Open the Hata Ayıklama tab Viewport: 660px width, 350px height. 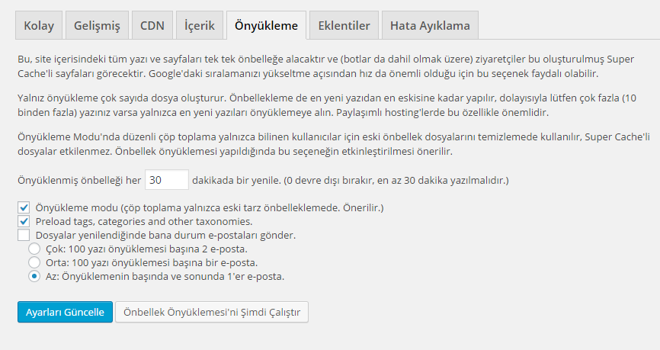pyautogui.click(x=430, y=25)
